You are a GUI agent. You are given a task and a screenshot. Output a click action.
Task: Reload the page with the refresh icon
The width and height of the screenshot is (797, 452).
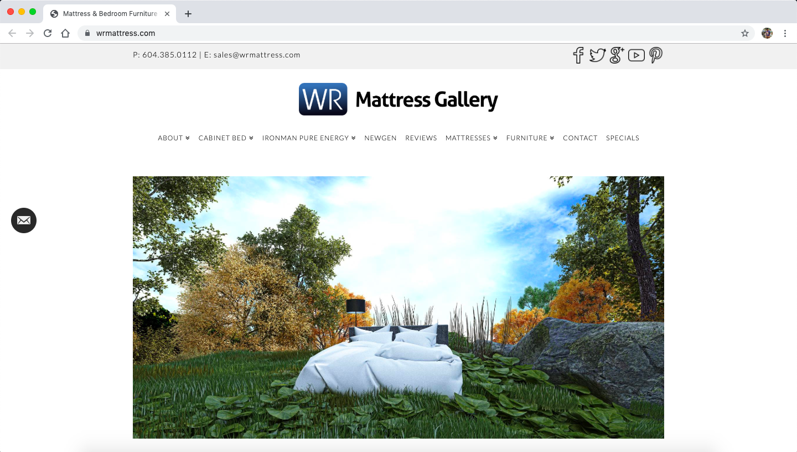(x=48, y=33)
